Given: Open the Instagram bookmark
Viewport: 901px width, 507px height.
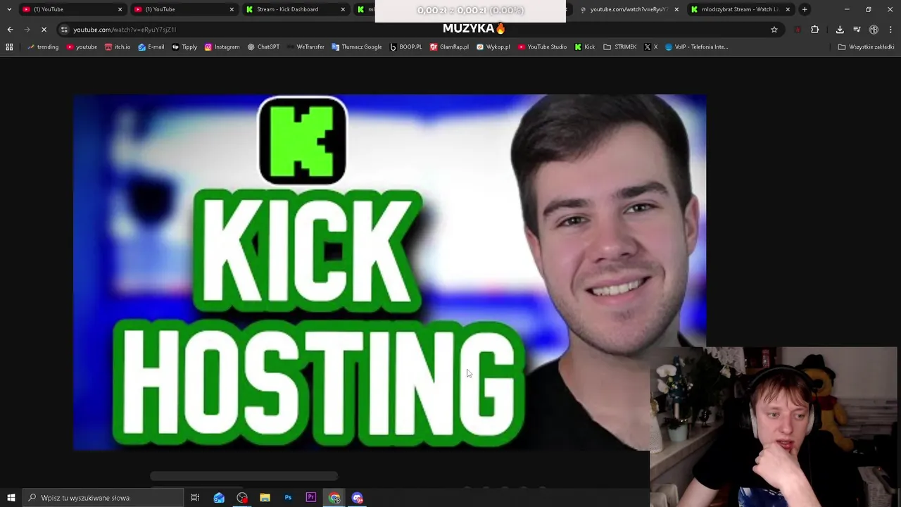Looking at the screenshot, I should tap(222, 47).
